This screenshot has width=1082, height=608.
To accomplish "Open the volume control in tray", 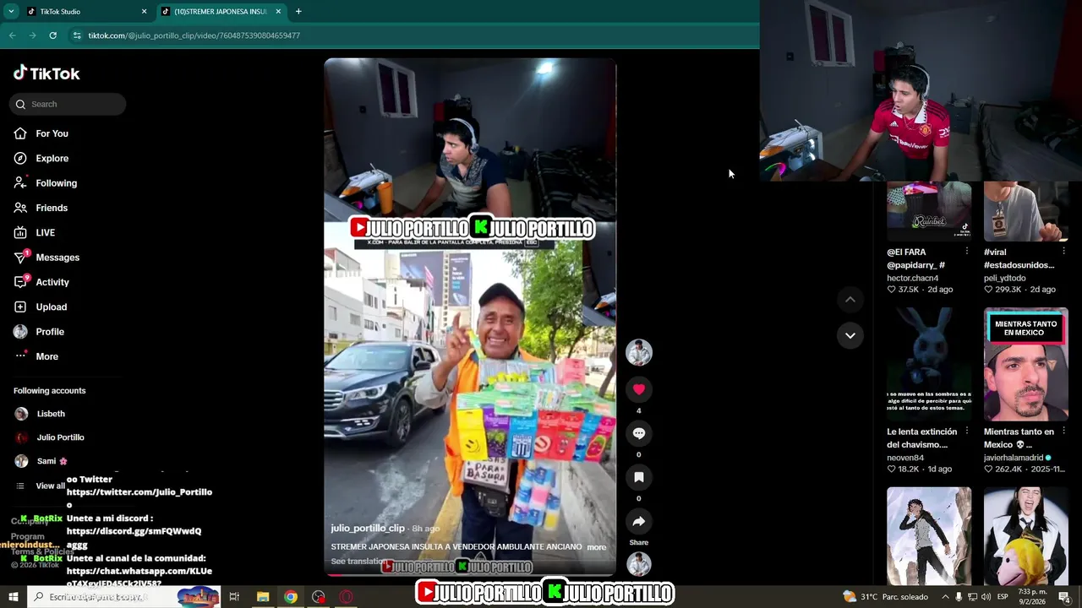I will pos(986,597).
